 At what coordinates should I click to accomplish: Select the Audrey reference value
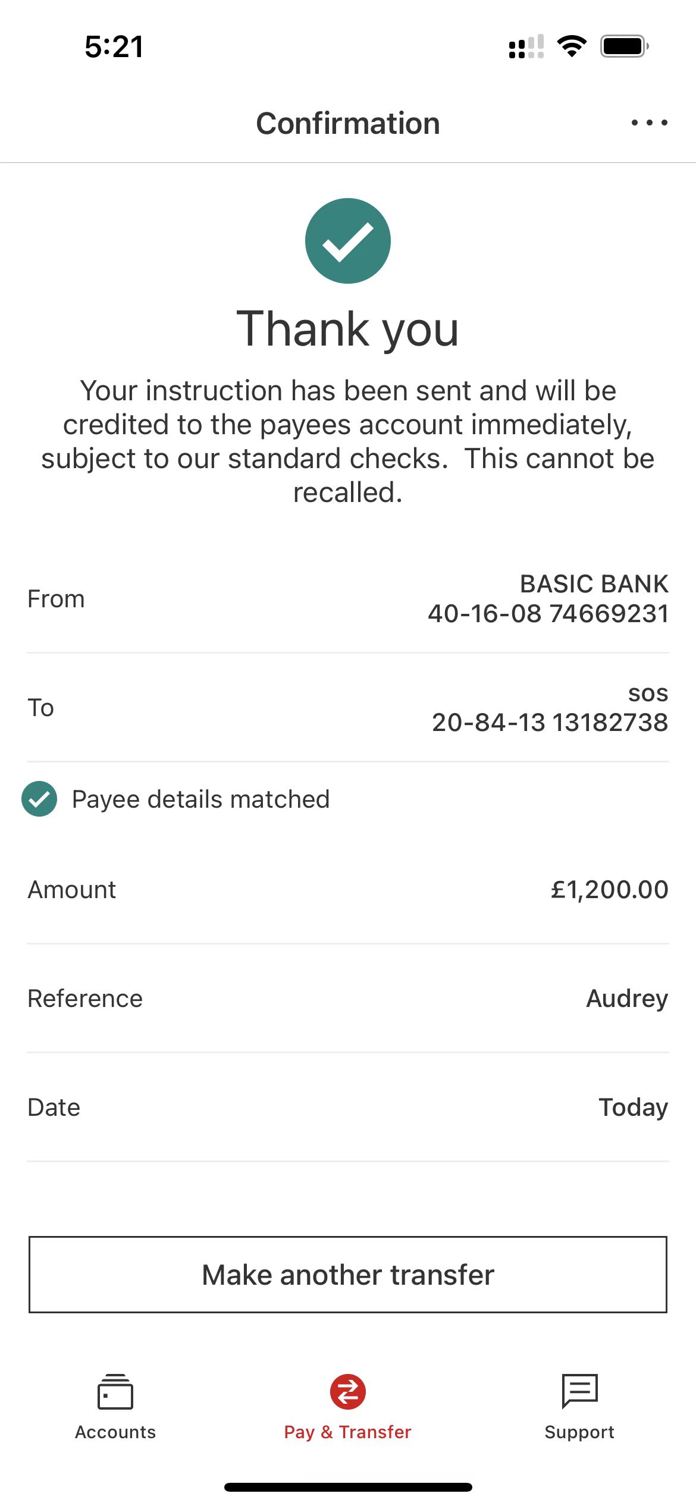(627, 999)
